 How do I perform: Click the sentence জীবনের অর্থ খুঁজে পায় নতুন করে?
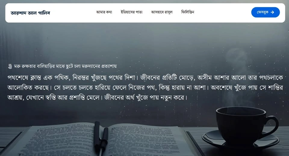click(x=146, y=97)
